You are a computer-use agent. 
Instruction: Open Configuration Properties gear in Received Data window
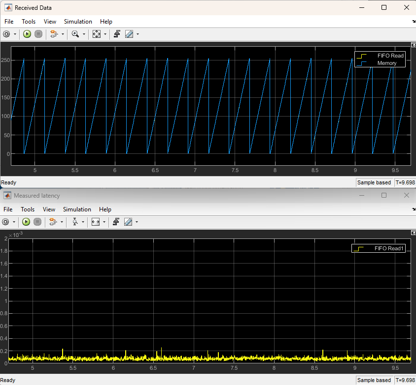(6, 34)
